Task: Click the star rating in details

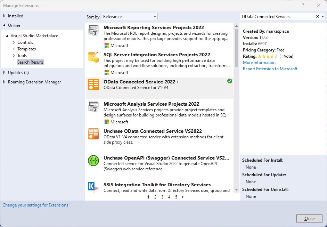Action: coord(268,56)
